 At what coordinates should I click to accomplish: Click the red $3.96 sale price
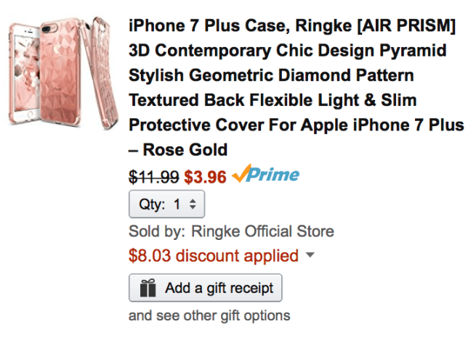pos(205,176)
